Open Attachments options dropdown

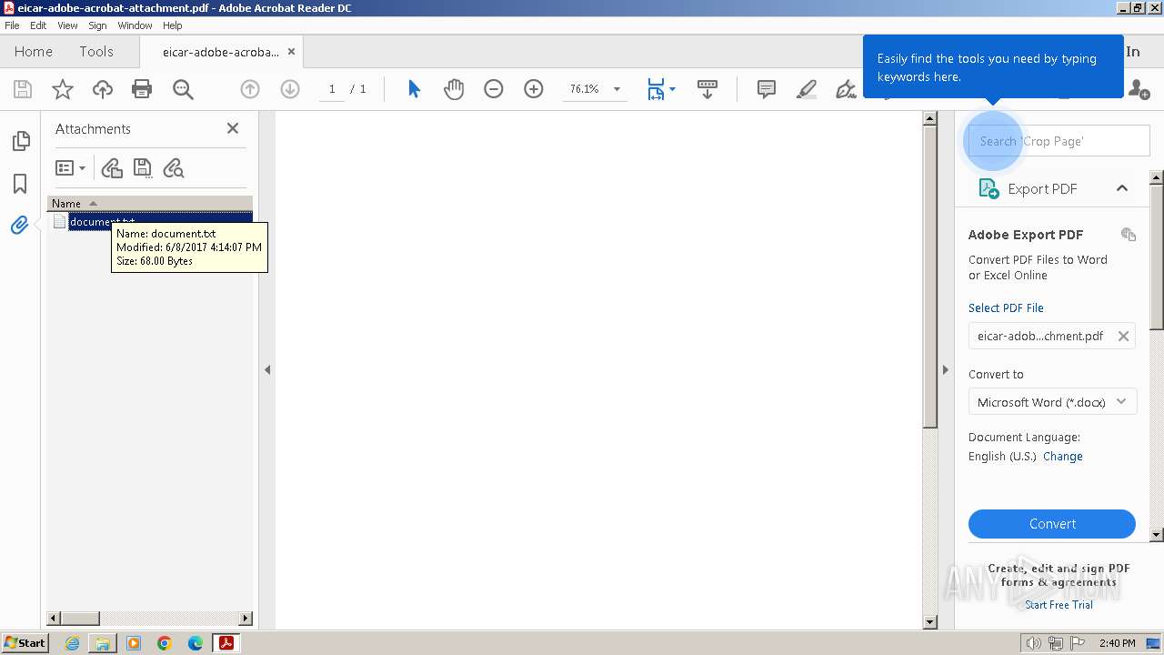point(70,168)
